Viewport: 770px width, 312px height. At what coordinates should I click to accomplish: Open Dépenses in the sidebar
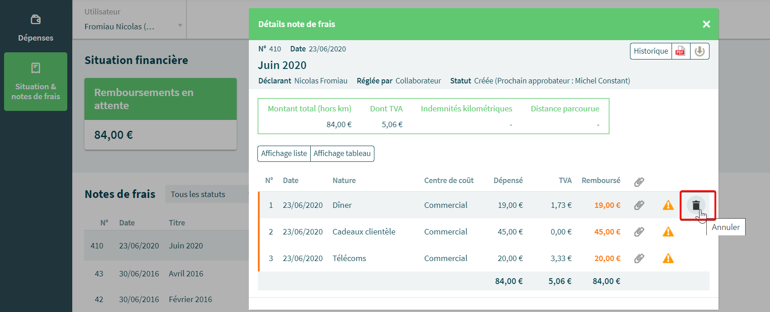[36, 27]
